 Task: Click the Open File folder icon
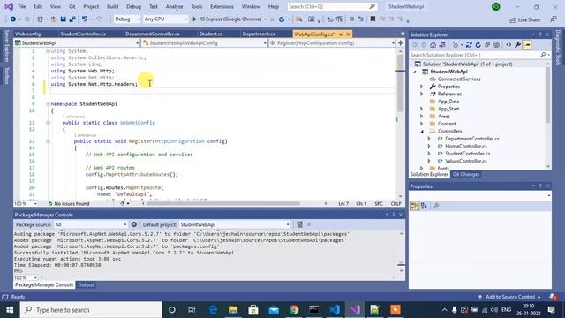point(54,19)
